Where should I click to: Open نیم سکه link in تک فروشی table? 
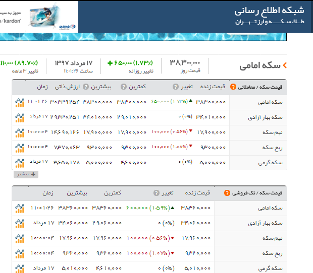pos(273,238)
